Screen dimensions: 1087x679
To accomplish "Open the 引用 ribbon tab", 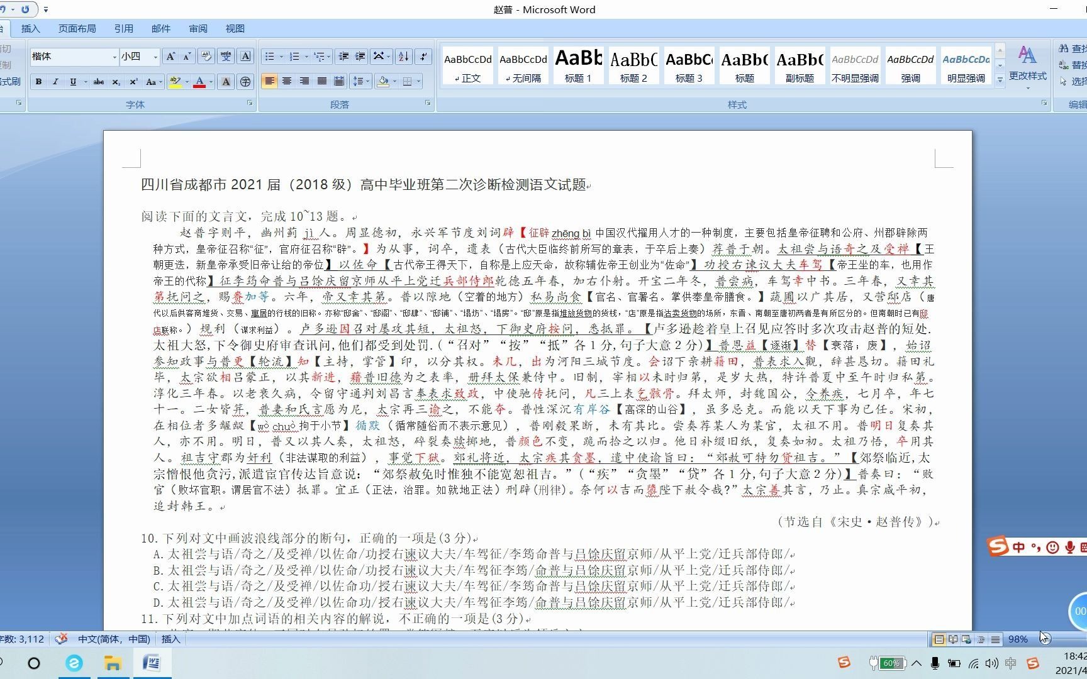I will pos(124,28).
